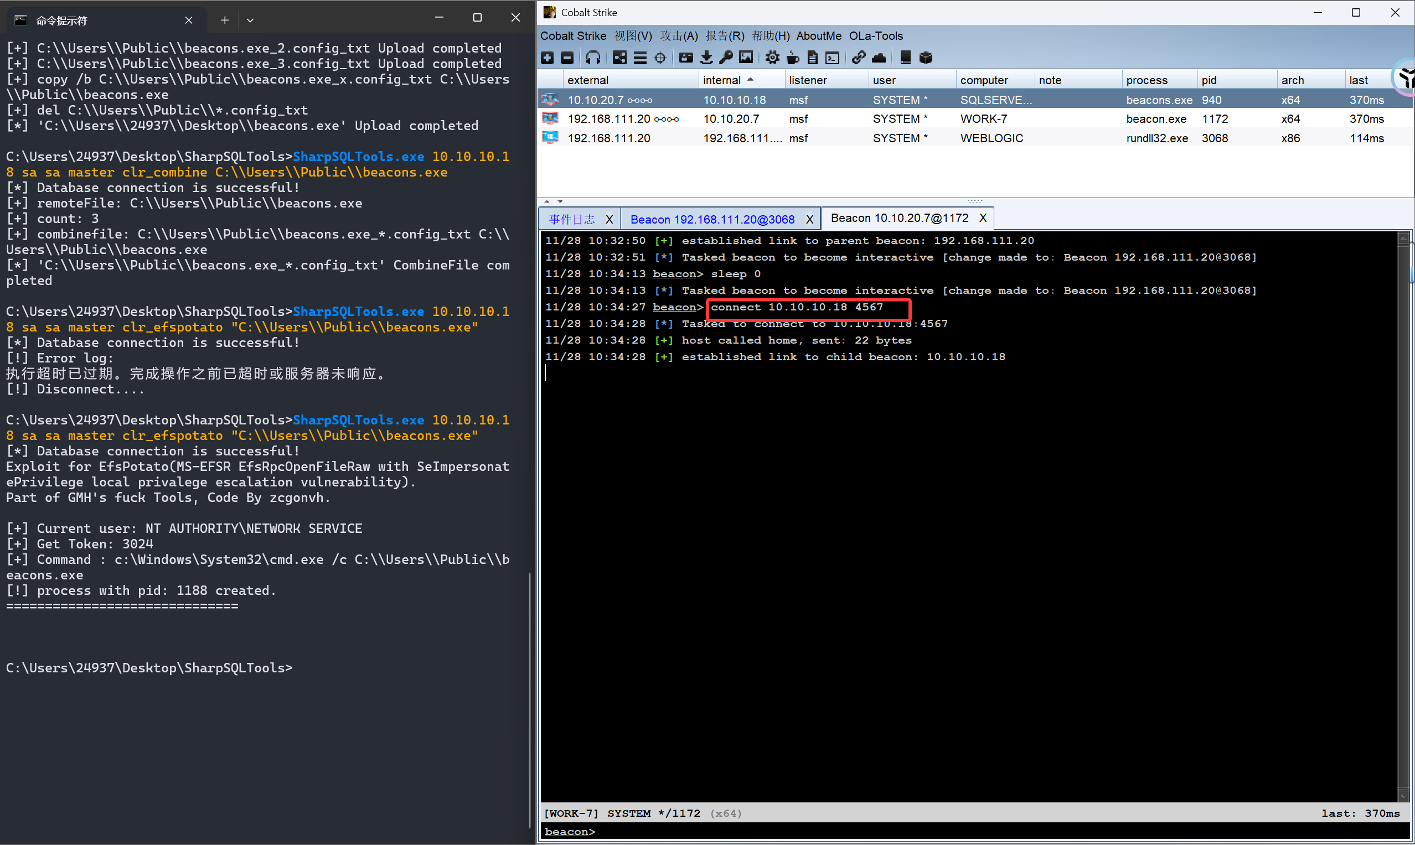Click the headphones listeners icon
The image size is (1415, 845).
(593, 58)
